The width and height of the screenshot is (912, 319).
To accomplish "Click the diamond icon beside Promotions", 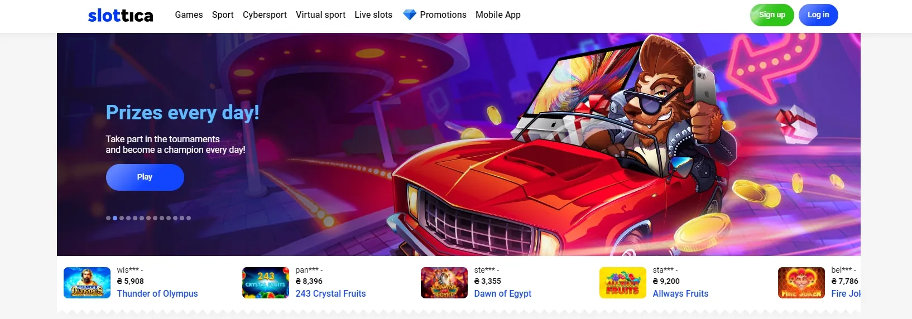I will 410,15.
